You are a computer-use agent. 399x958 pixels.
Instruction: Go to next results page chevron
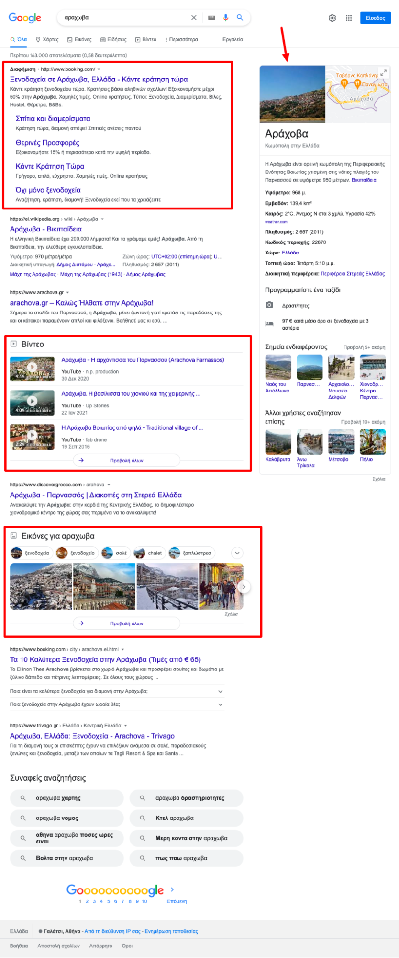click(172, 889)
